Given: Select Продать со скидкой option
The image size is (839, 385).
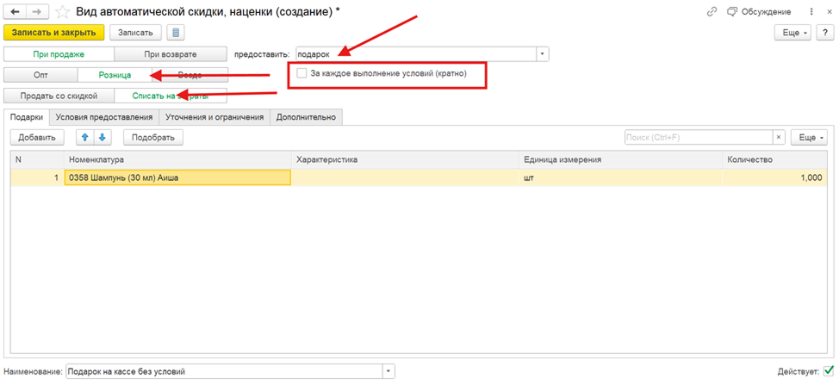Looking at the screenshot, I should pos(59,96).
